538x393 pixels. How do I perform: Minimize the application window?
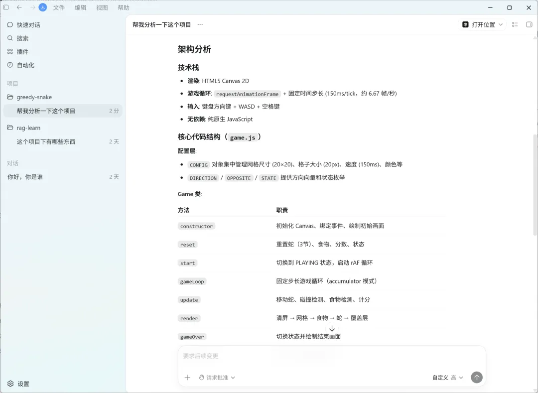pyautogui.click(x=490, y=7)
